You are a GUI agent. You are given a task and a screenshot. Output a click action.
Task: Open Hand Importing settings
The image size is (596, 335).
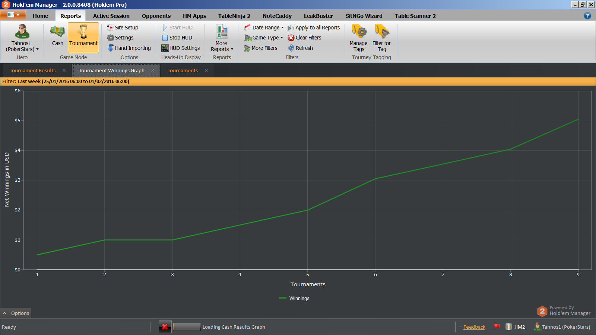click(129, 48)
